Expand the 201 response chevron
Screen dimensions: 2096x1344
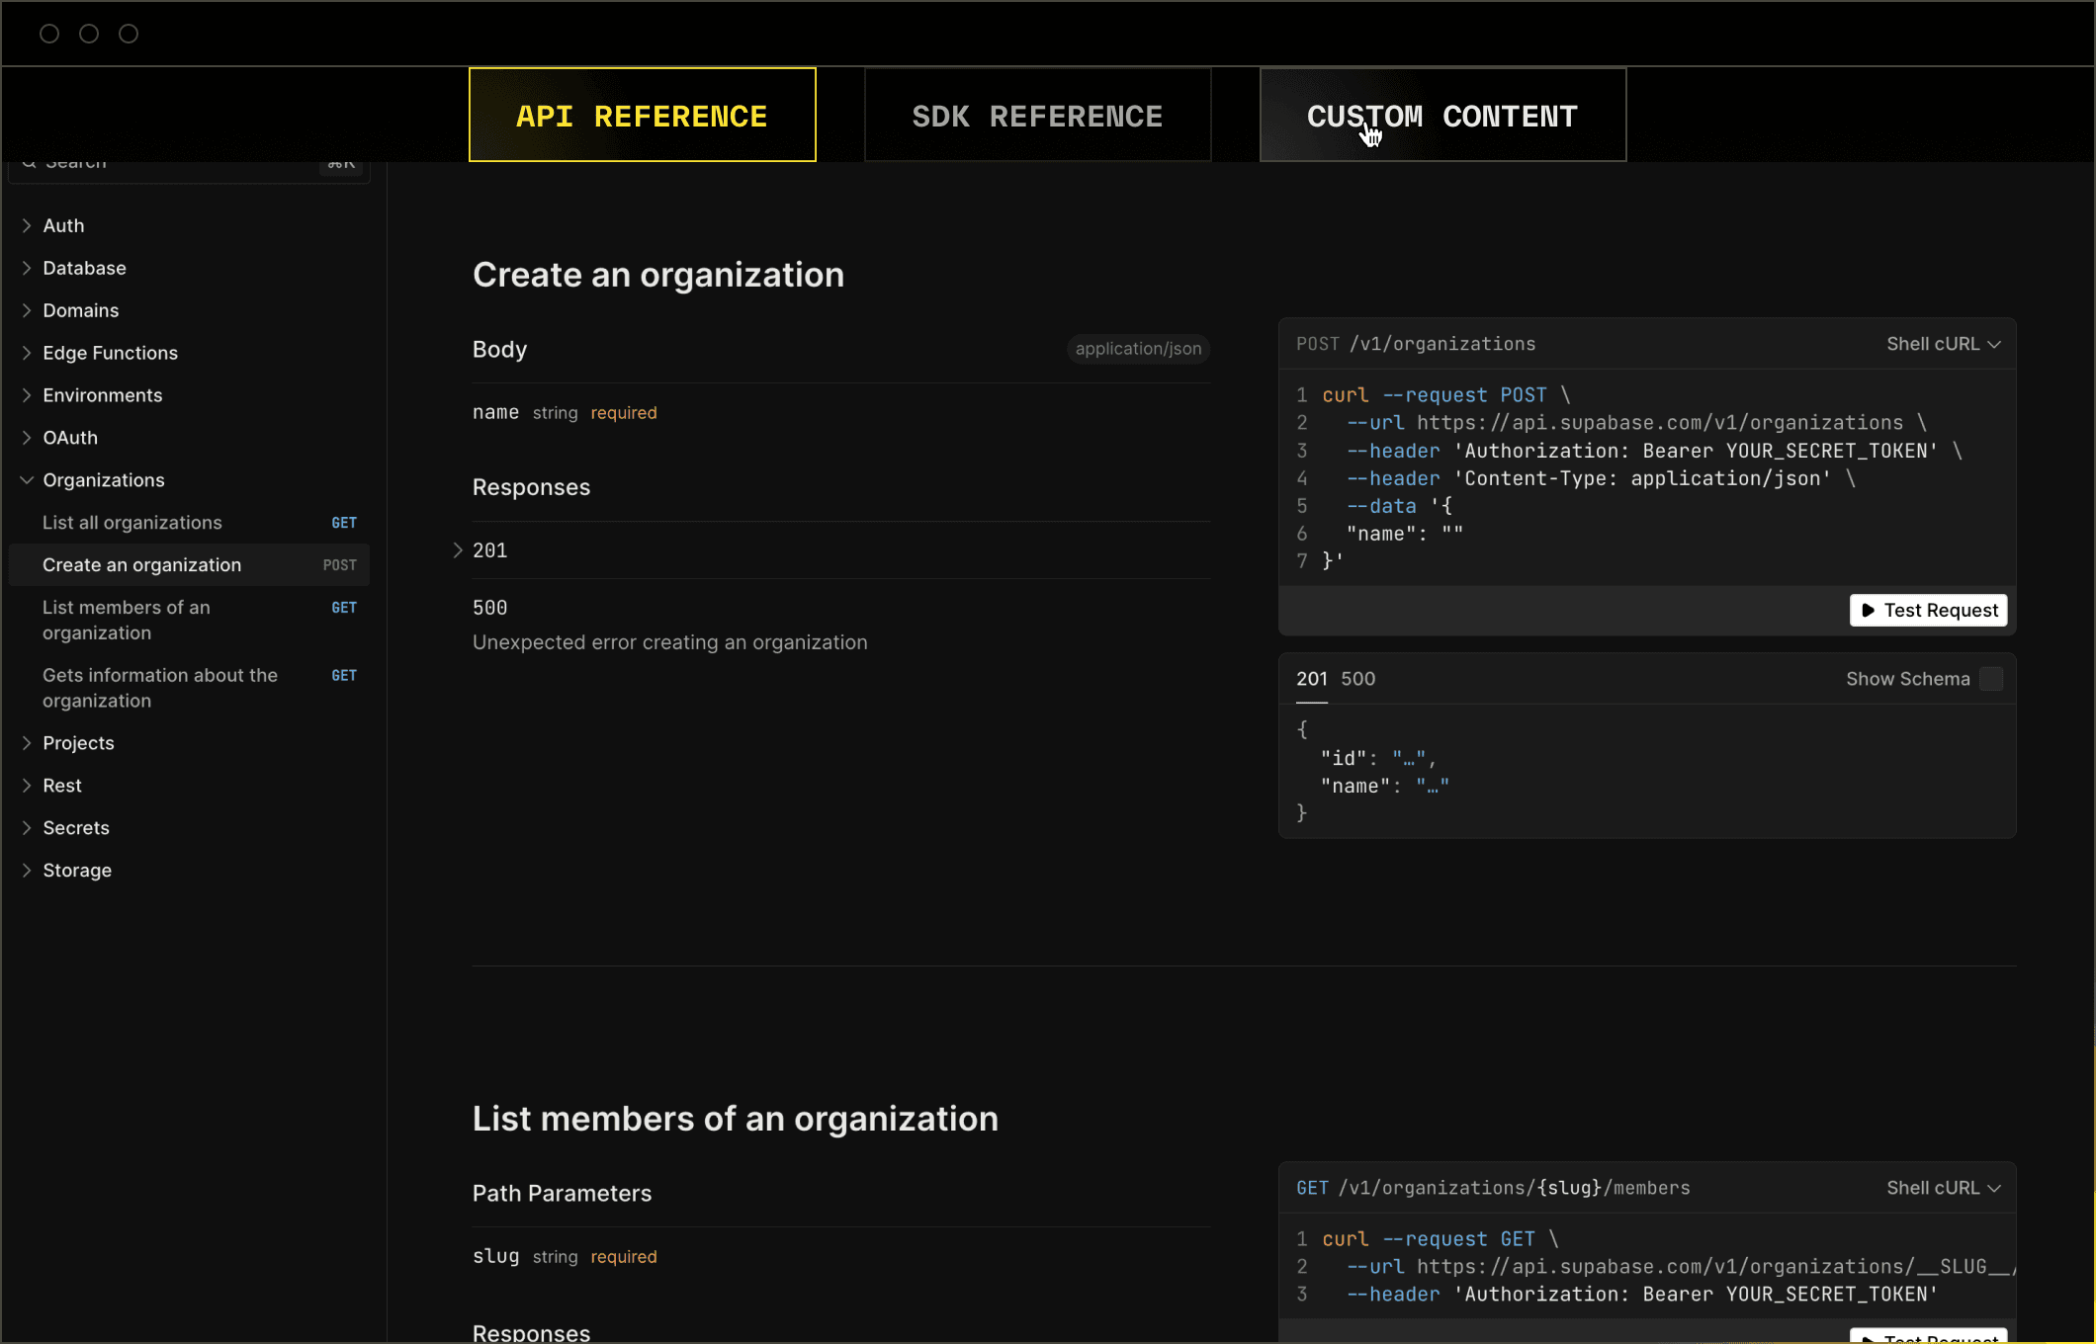[458, 550]
